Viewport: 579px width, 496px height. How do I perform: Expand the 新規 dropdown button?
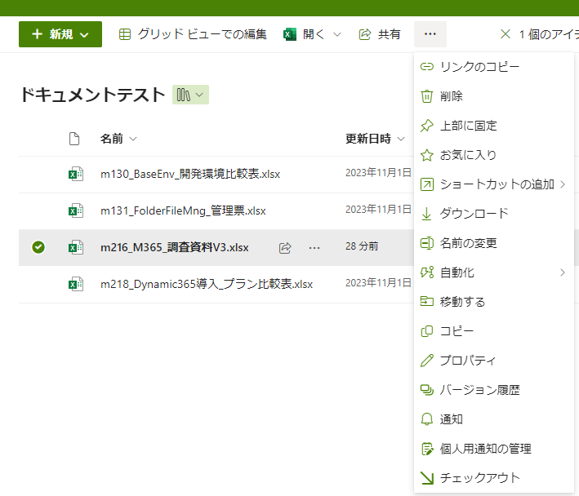[60, 34]
